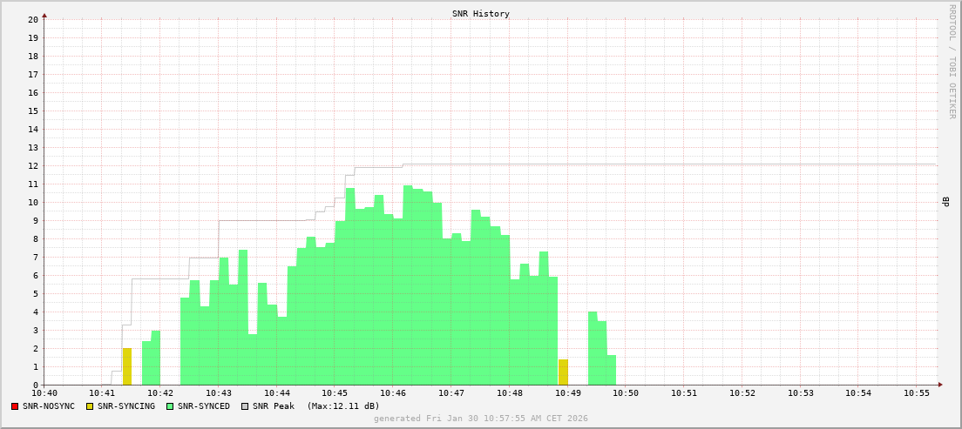Click the yellow SNR-SYNCING legend swatch
962x429 pixels.
(90, 406)
